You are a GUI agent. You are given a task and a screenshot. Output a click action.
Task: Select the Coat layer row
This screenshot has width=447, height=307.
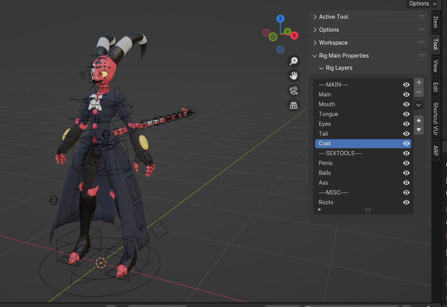tap(363, 144)
